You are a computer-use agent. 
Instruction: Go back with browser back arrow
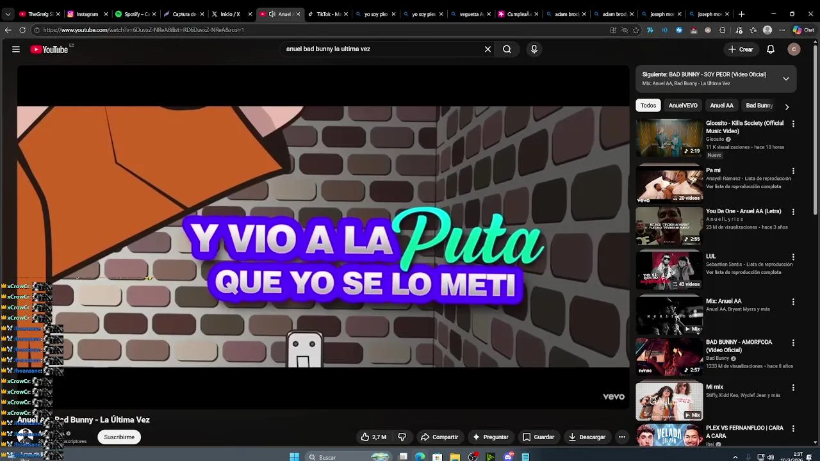8,29
